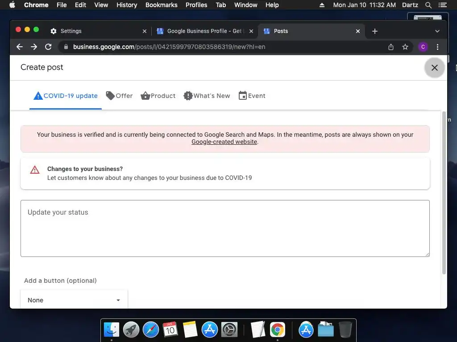The image size is (457, 342).
Task: Open TextEdit from the dock
Action: pyautogui.click(x=258, y=330)
